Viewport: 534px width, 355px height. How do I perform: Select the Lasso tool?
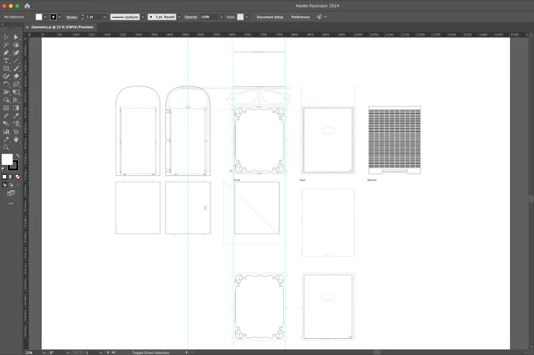pyautogui.click(x=16, y=45)
